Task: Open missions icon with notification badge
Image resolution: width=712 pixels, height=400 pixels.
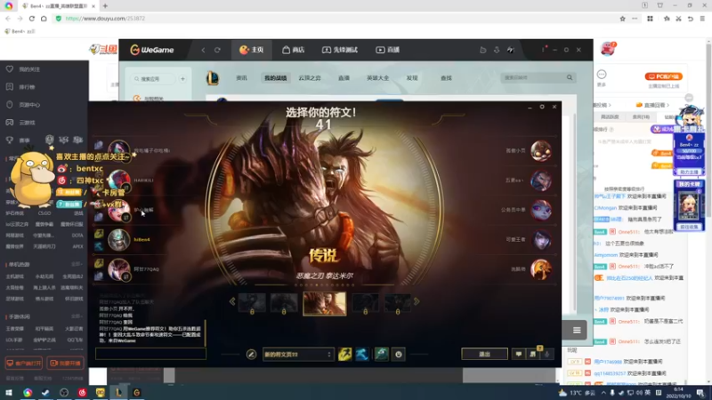Action: tap(533, 353)
